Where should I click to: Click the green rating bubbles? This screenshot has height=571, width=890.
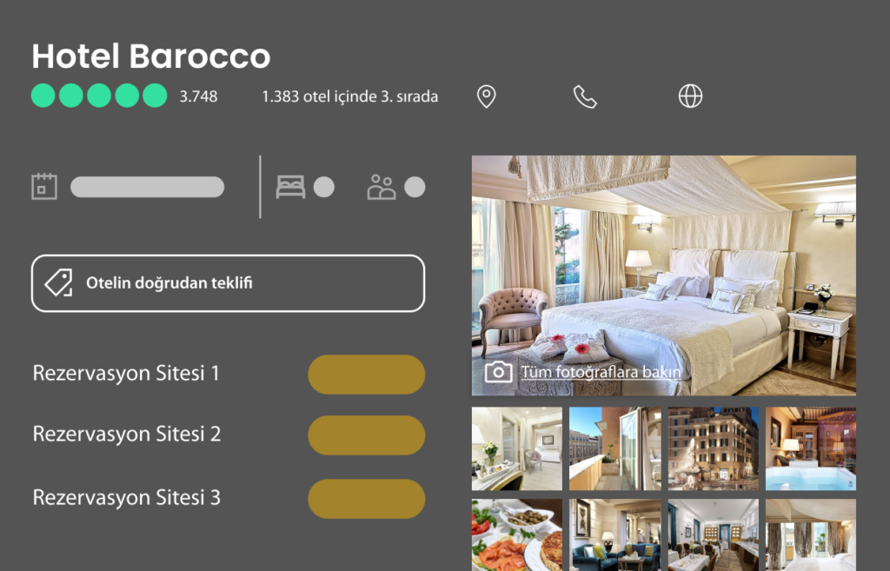(99, 96)
